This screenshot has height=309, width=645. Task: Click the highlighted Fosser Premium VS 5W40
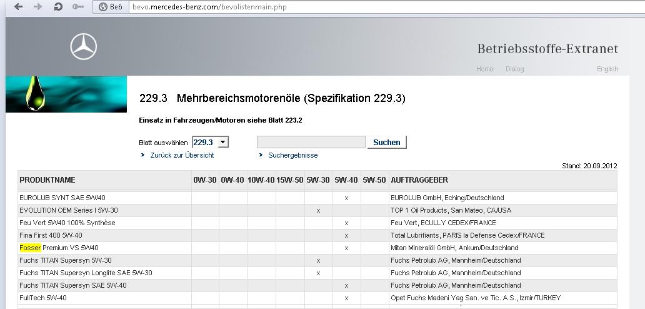click(59, 248)
